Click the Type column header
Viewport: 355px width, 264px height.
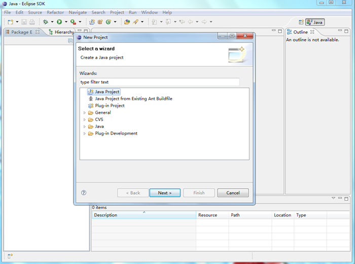pyautogui.click(x=310, y=215)
